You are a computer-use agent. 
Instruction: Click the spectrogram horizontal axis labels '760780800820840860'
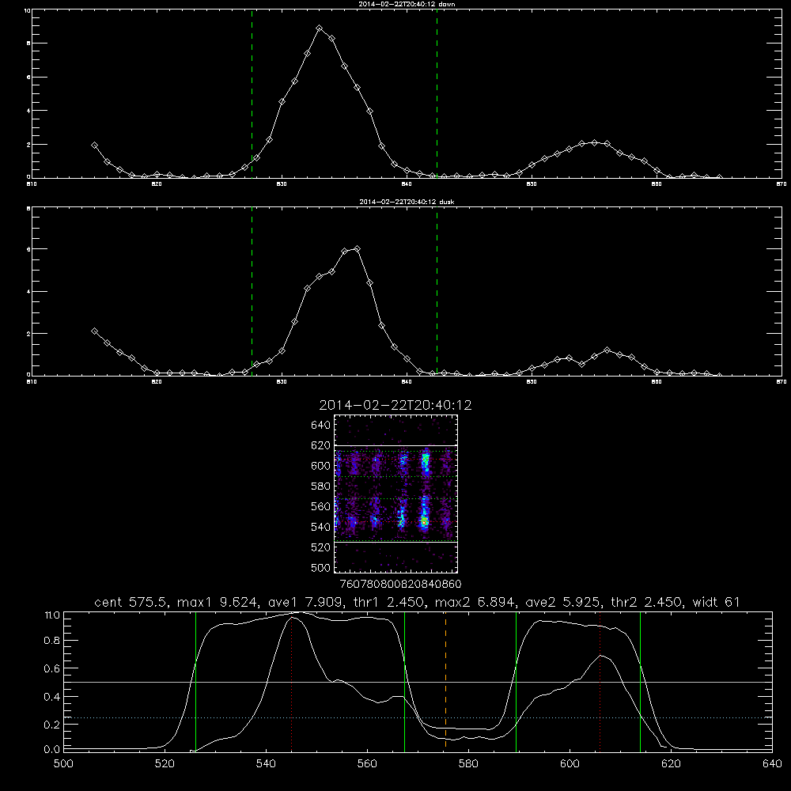pos(401,585)
